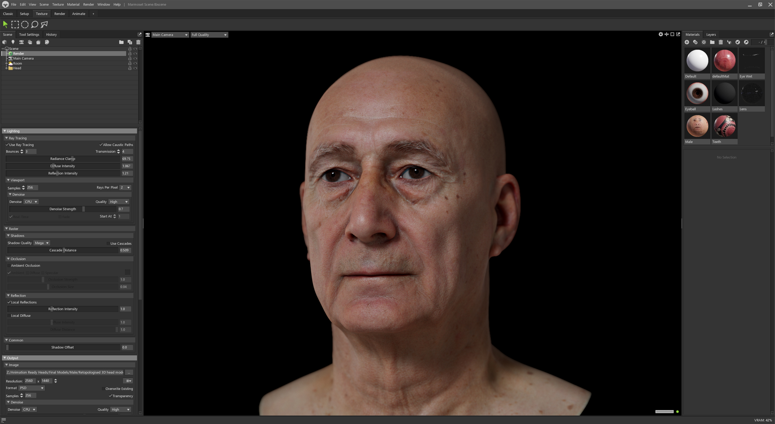Screen dimensions: 775x424
Task: Toggle the Use Ray Tracing checkbox
Action: coord(7,145)
